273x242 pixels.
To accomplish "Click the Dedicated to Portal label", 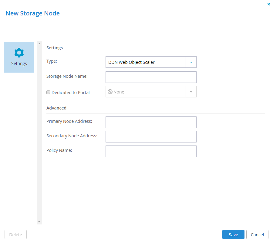I will [x=70, y=93].
